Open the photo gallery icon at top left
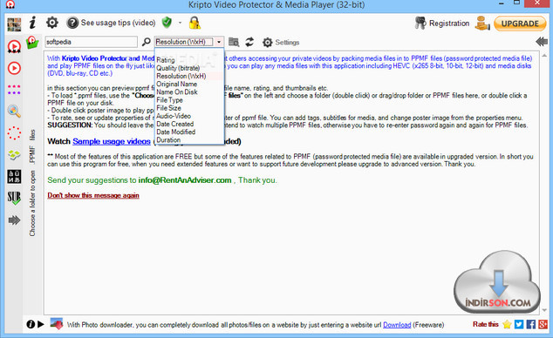 [x=14, y=24]
